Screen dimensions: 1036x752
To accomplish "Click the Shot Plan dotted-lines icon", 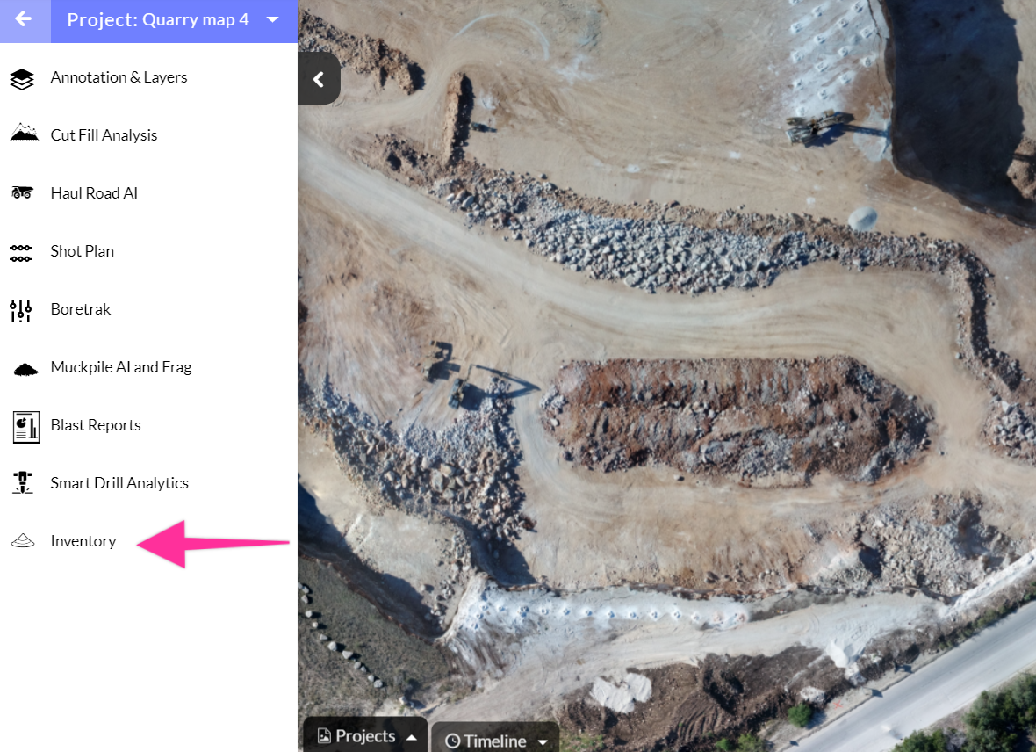I will [x=20, y=253].
